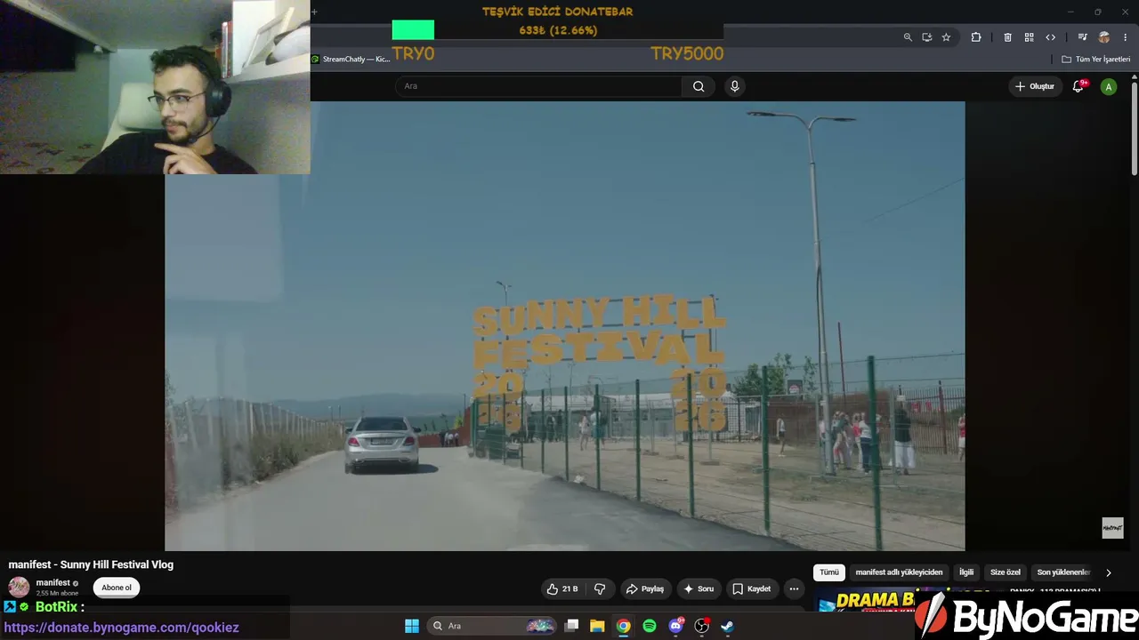Open the Chrome three-dot menu
The width and height of the screenshot is (1139, 640).
pos(1126,37)
